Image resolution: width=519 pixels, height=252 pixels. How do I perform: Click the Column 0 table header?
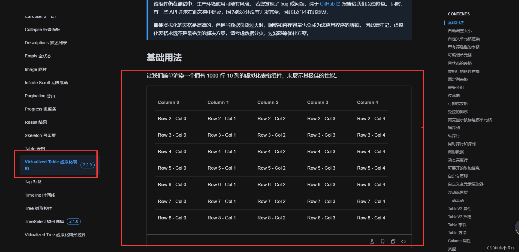click(x=168, y=102)
